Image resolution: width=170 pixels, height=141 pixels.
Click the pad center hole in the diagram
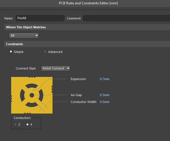click(32, 95)
